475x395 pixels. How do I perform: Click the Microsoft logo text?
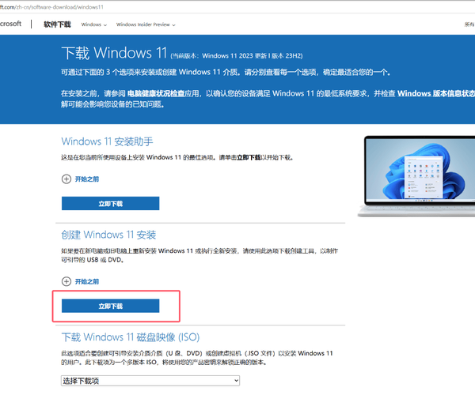pos(10,24)
